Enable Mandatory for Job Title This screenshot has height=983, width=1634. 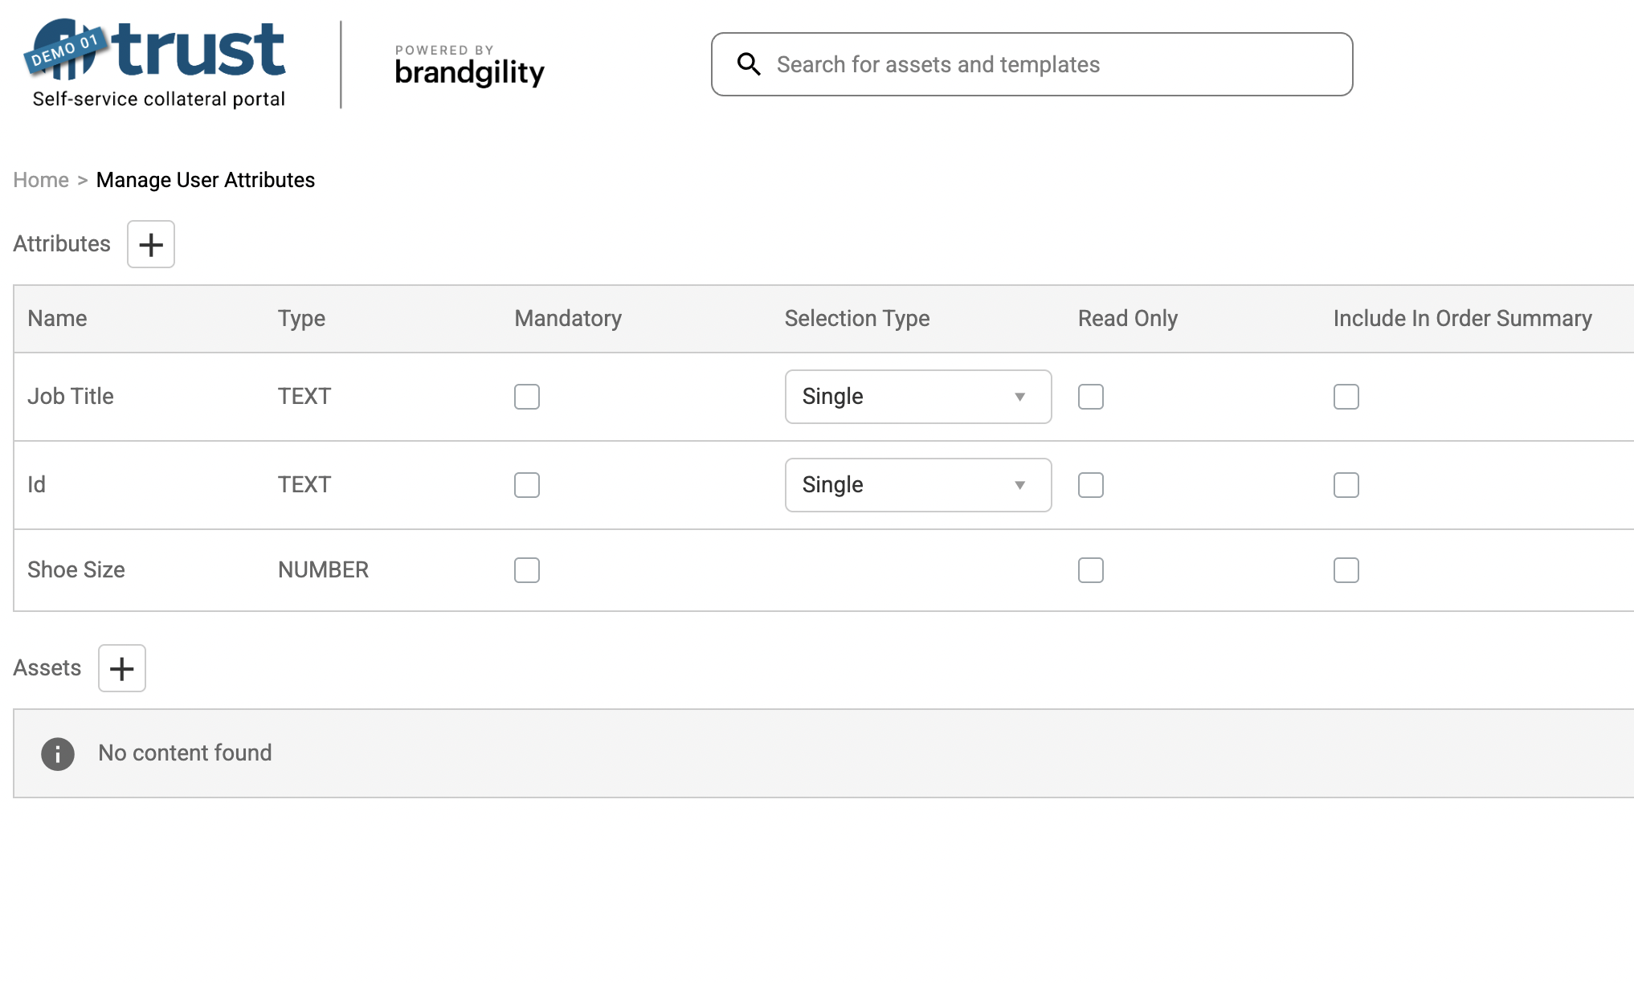pyautogui.click(x=527, y=397)
